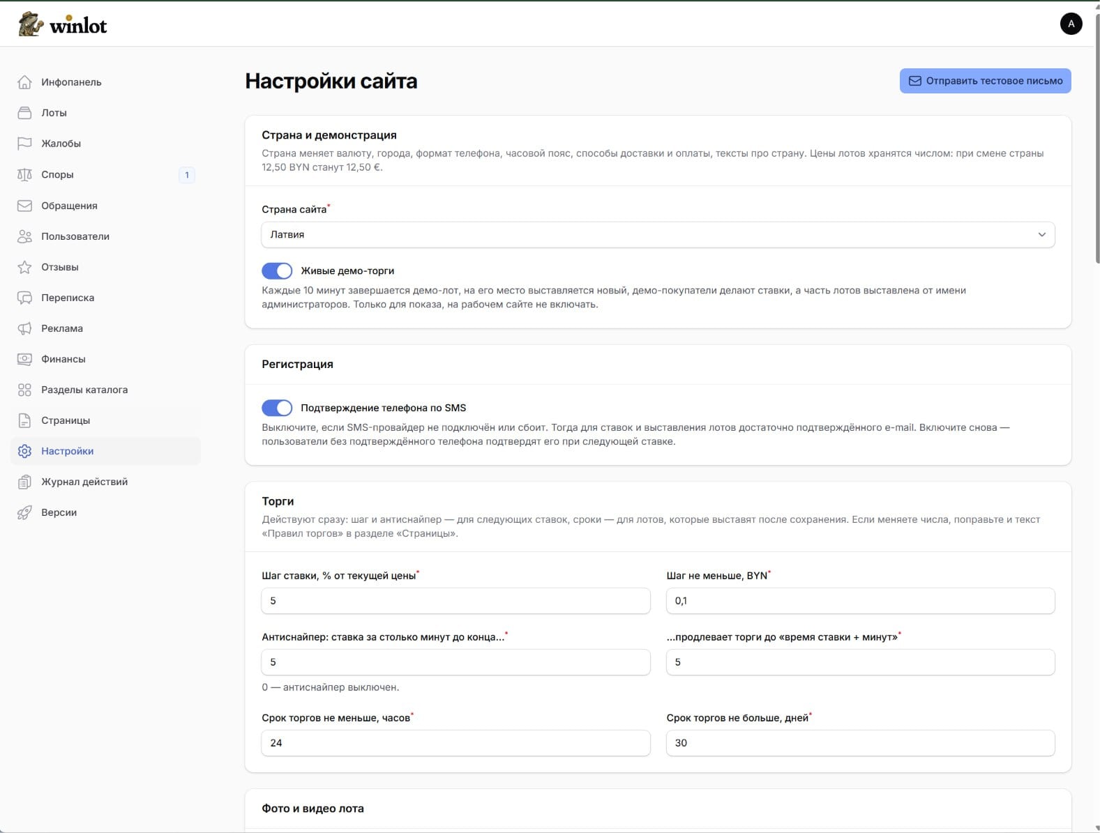Click the Споры notification badge

click(x=187, y=175)
